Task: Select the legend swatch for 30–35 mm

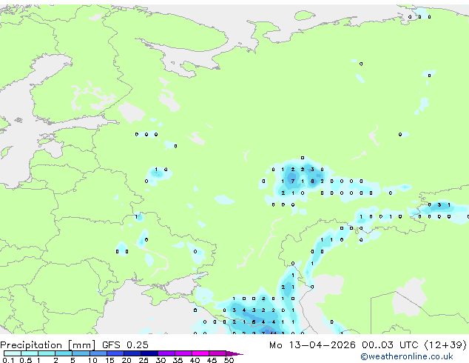Action: [x=166, y=353]
